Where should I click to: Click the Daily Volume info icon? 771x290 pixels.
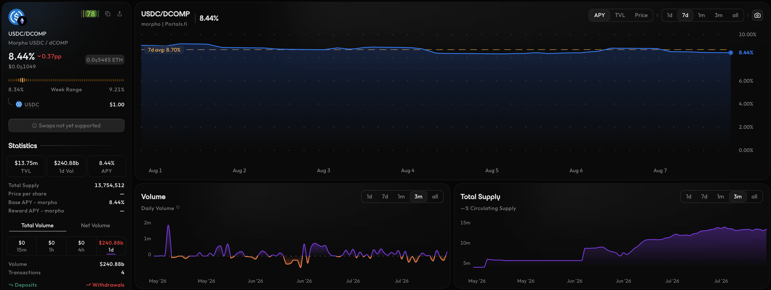[178, 207]
